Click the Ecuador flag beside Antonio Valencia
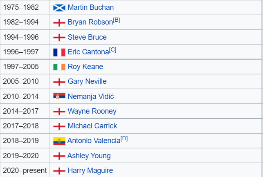The image size is (263, 177). click(59, 141)
